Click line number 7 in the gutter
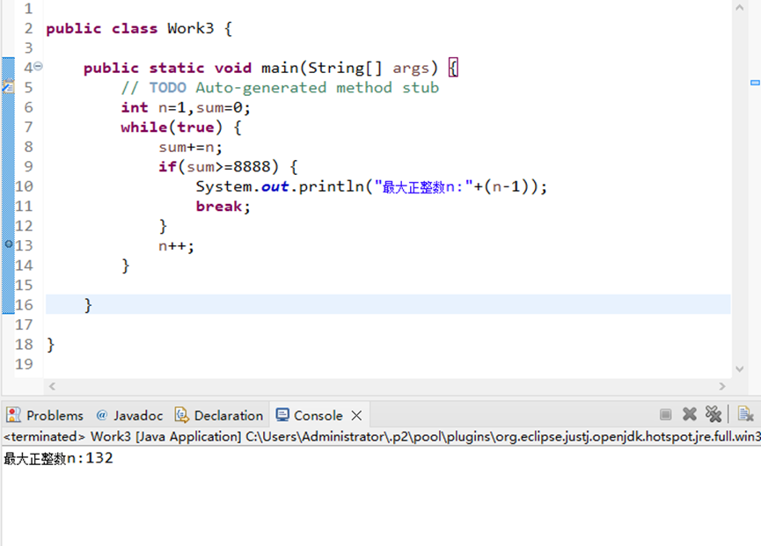 (27, 127)
